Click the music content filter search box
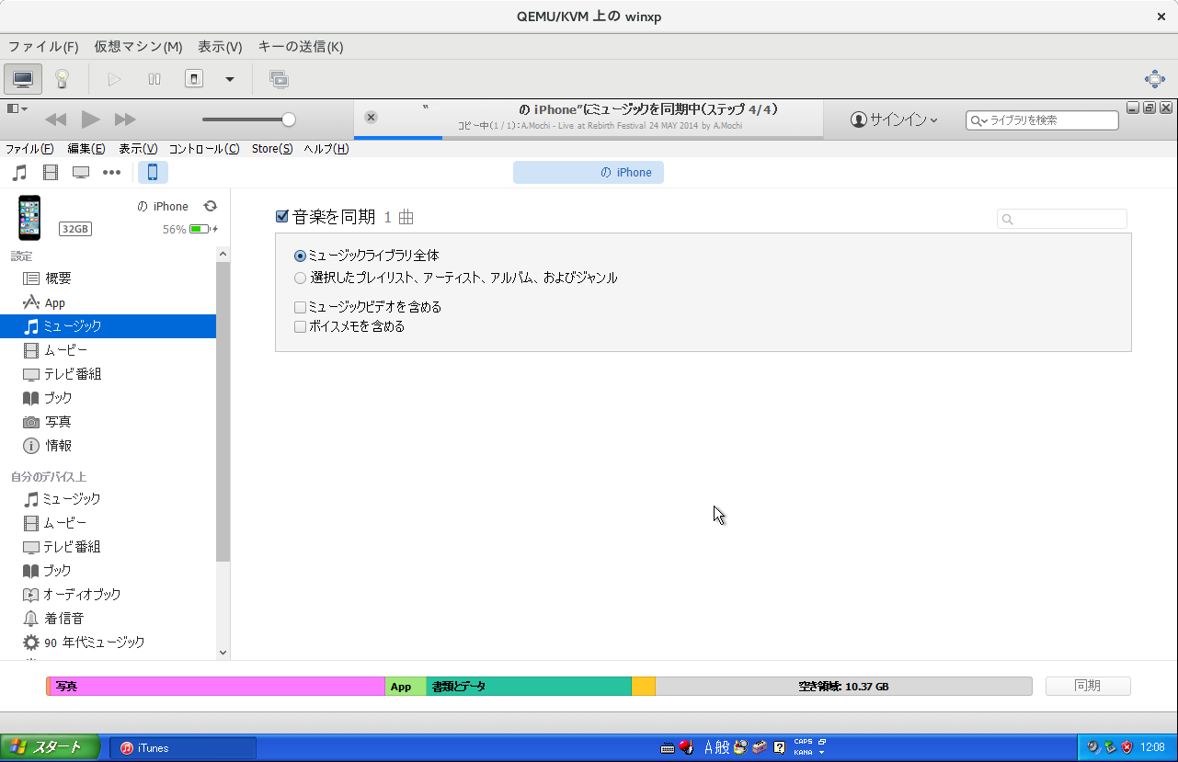Screen dimensions: 1178x762 (1062, 219)
